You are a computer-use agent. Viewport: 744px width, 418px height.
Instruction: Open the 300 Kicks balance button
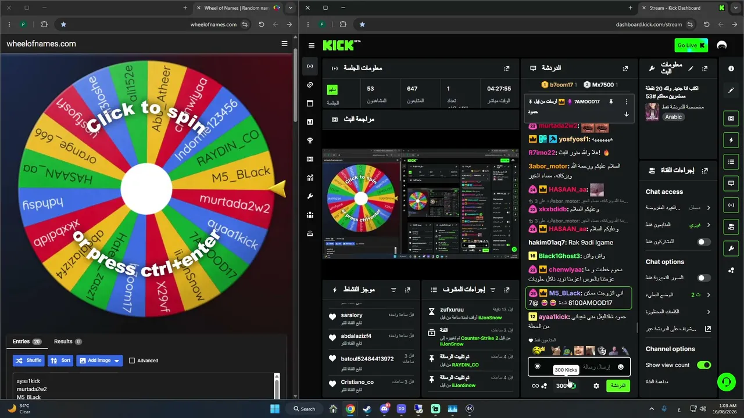click(566, 385)
